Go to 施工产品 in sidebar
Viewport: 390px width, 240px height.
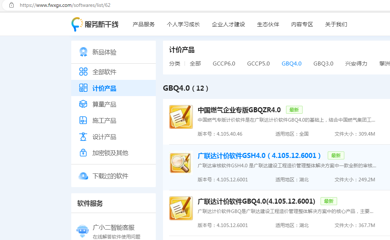tap(113, 121)
